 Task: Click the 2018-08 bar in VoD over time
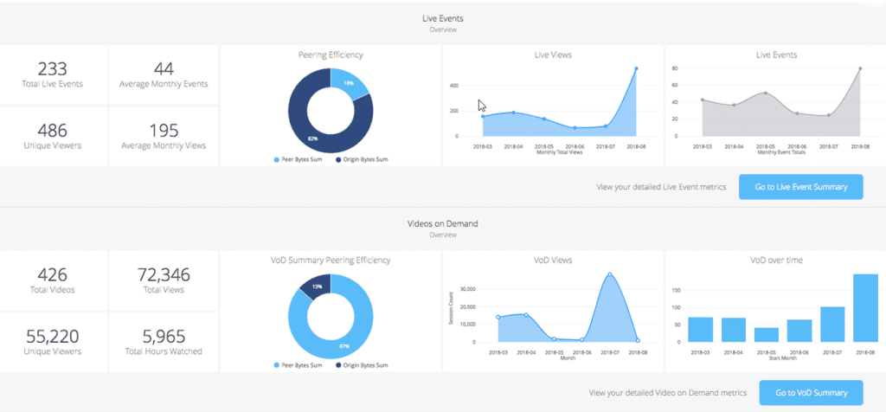(x=865, y=308)
